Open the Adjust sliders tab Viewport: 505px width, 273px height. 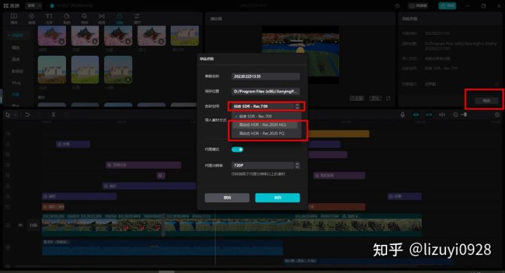coord(137,19)
